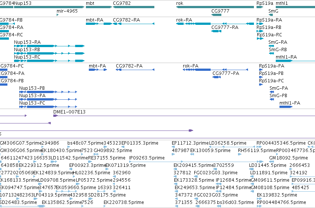Click the mir-4965 label
Viewport: 315px width, 208px height.
(67, 11)
